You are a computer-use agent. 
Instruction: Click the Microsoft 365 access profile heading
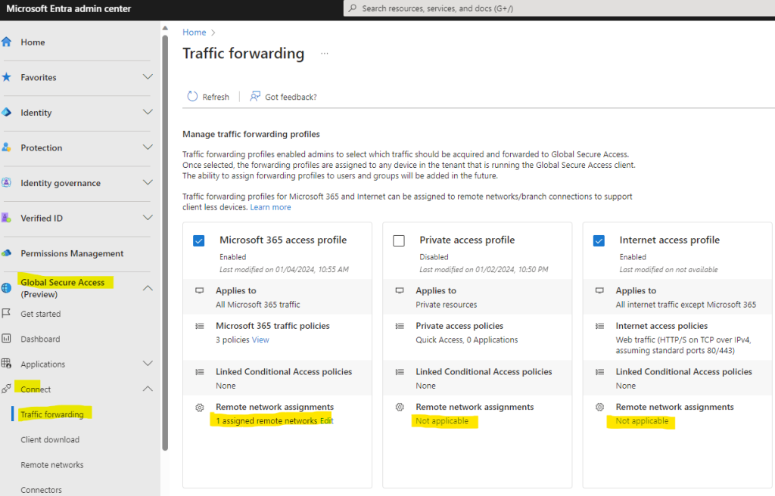[x=283, y=240]
